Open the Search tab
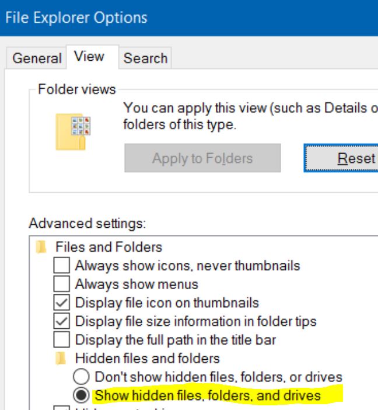This screenshot has height=410, width=378. [145, 58]
